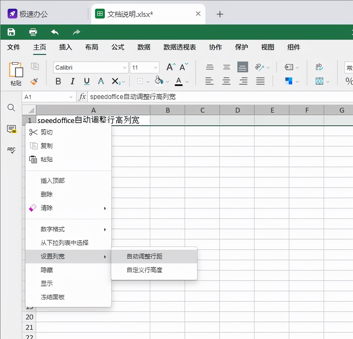Screen dimensions: 353x339
Task: Click the large Paste clipboard icon
Action: [16, 70]
